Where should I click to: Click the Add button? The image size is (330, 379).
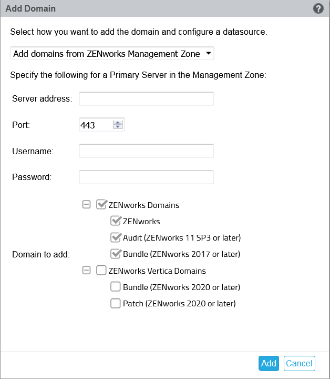click(269, 363)
